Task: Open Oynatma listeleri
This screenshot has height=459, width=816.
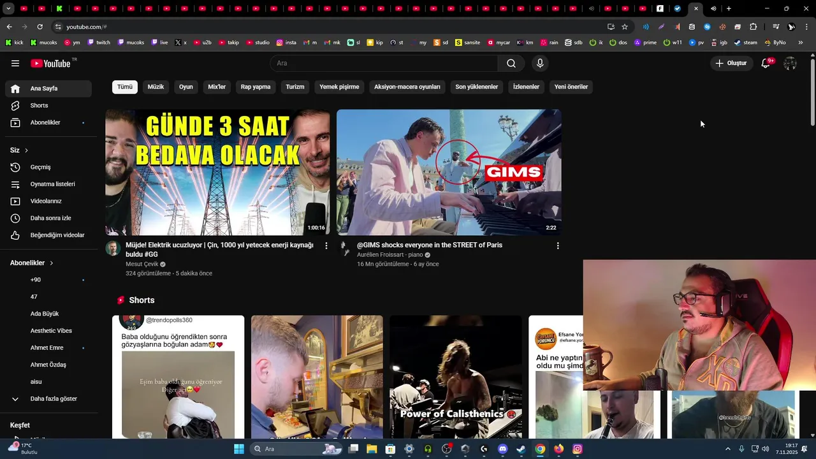Action: click(48, 184)
